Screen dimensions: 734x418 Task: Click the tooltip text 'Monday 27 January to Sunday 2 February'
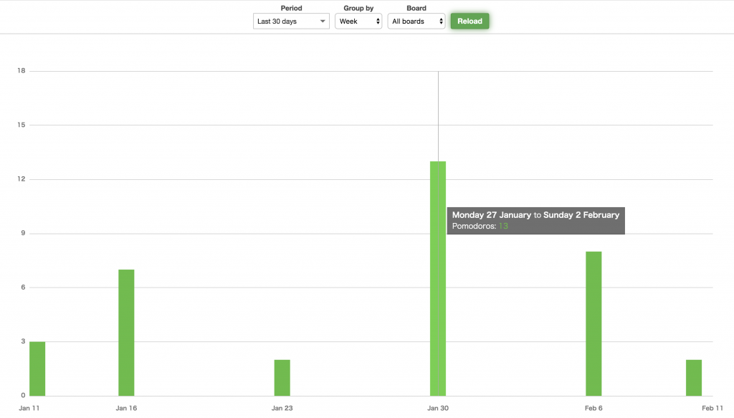click(x=535, y=215)
